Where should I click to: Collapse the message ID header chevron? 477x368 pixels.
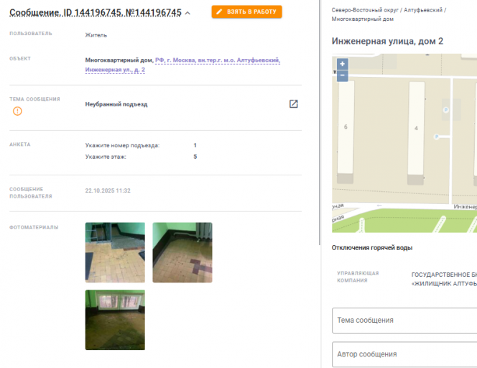tap(187, 13)
